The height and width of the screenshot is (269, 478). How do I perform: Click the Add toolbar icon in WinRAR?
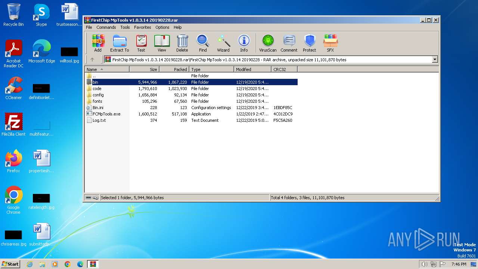98,43
